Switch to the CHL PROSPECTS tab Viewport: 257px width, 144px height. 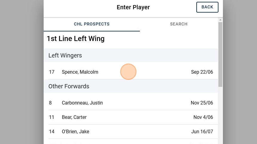(x=92, y=24)
